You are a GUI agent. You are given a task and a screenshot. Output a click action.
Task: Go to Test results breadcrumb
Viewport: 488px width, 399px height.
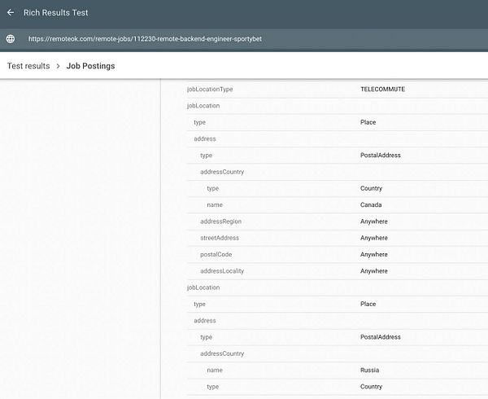point(28,66)
